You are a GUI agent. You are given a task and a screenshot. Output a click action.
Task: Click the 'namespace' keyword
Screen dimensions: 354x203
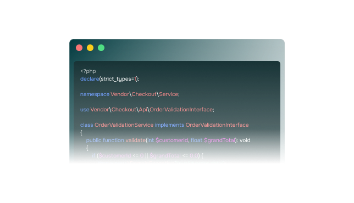pos(95,94)
